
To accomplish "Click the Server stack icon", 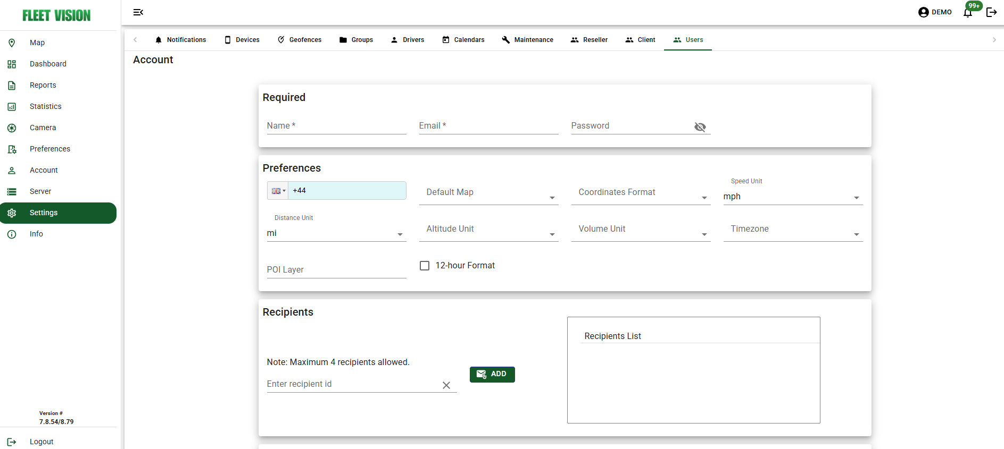I will 12,192.
